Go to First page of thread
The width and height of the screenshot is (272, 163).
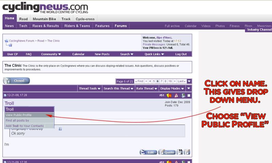(x=139, y=81)
